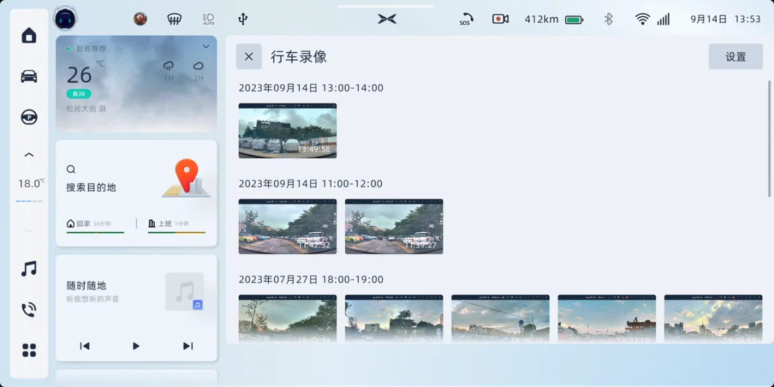Open the phone call icon
The height and width of the screenshot is (387, 774).
29,310
